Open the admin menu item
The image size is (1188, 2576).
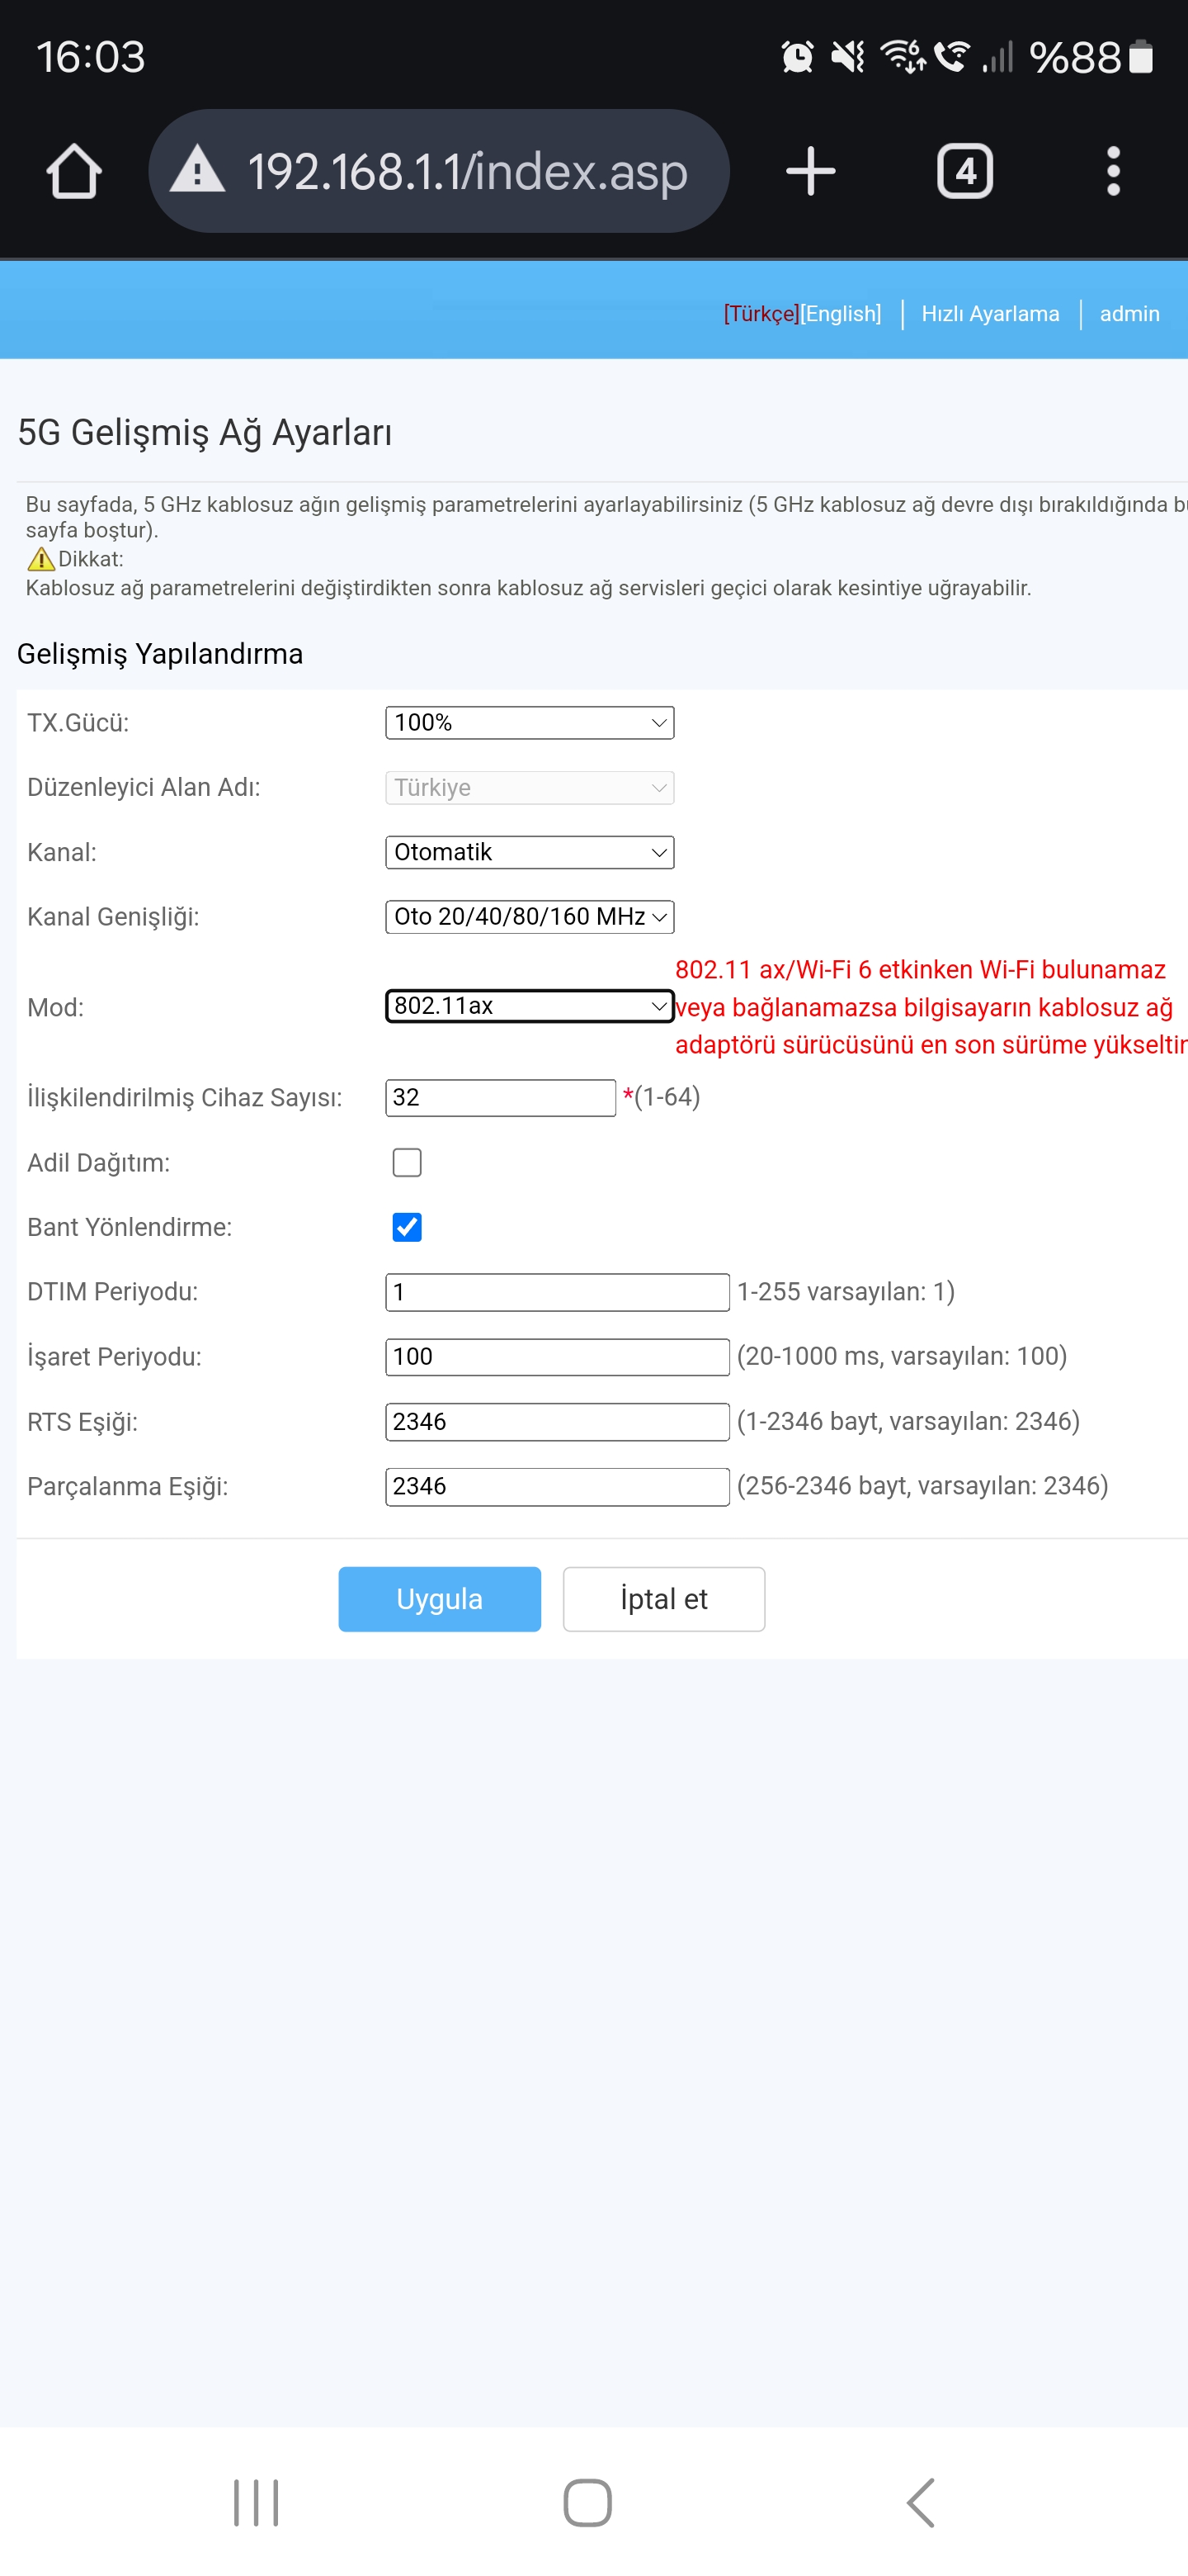pyautogui.click(x=1129, y=314)
